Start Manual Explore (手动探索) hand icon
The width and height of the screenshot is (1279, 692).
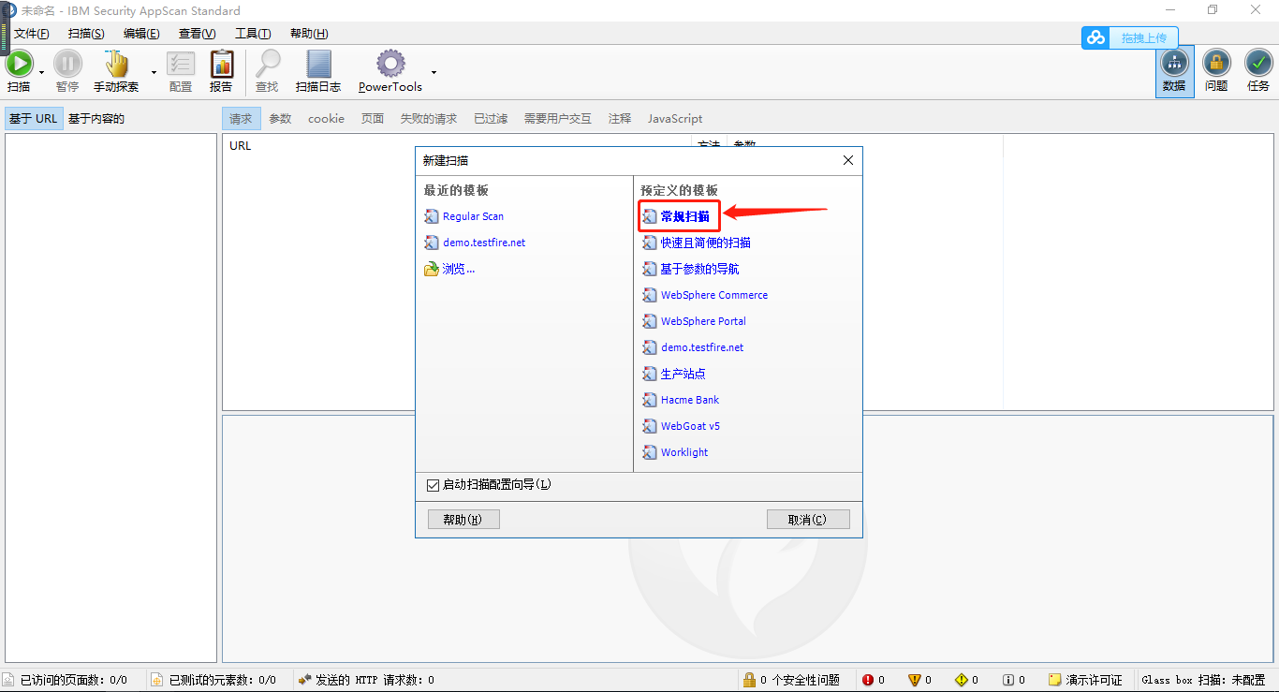116,64
